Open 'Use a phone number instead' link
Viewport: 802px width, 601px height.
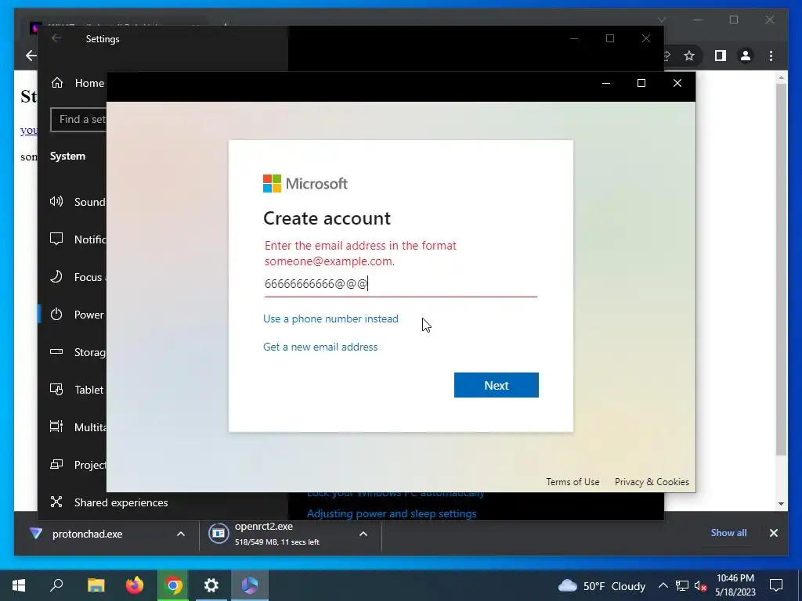tap(331, 318)
